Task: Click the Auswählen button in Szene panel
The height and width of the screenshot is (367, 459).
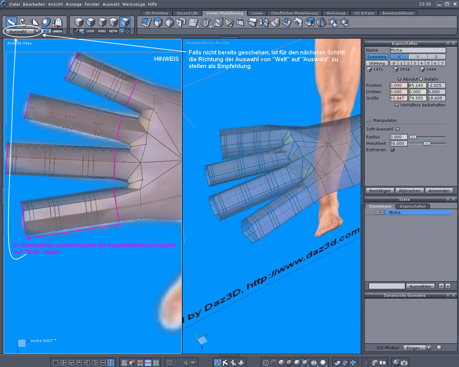Action: pos(421,286)
